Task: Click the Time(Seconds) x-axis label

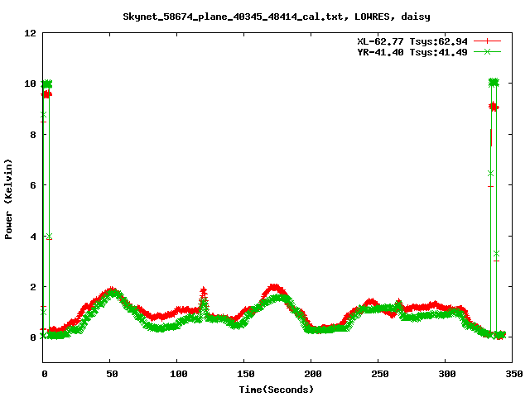Action: coord(276,390)
